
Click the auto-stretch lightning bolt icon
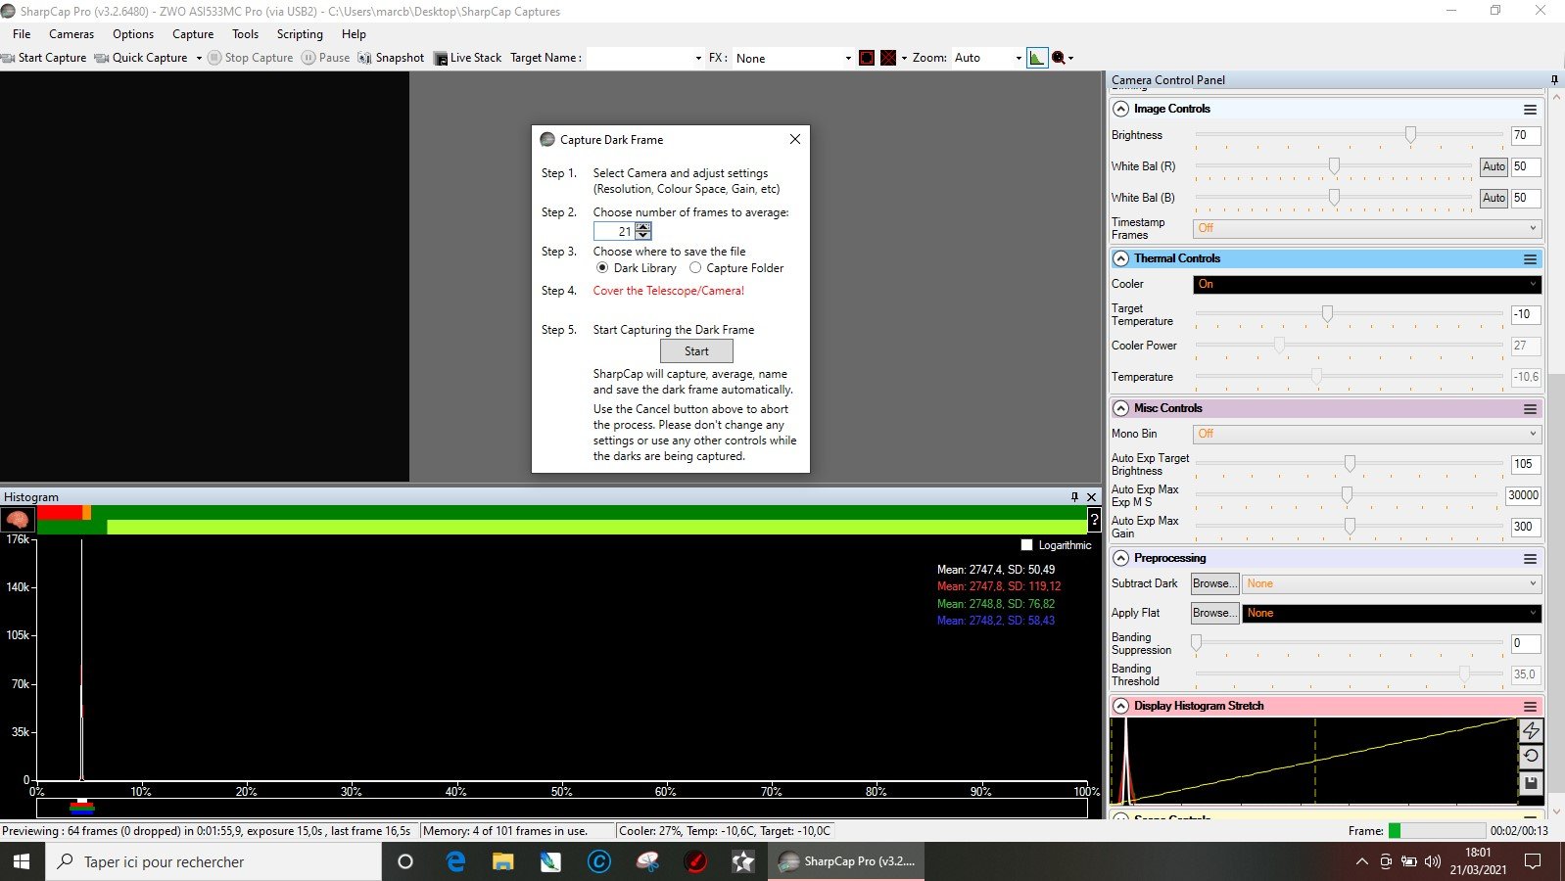[1531, 730]
